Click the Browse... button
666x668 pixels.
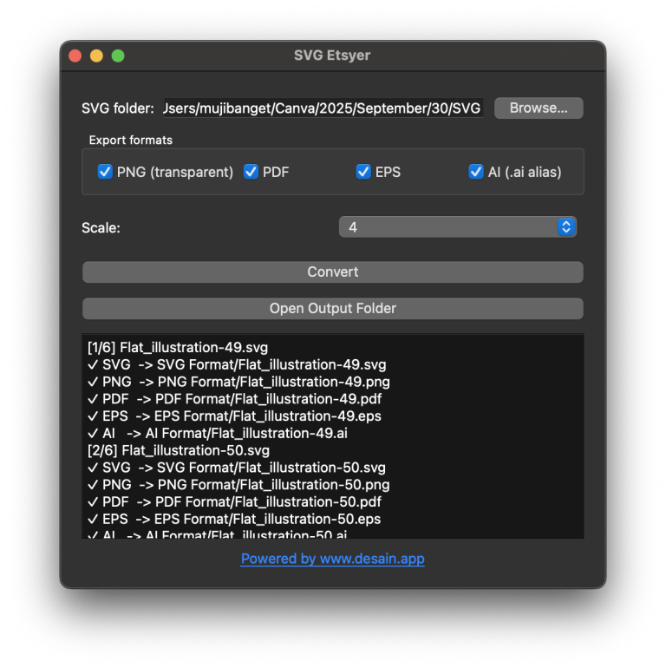pyautogui.click(x=538, y=108)
